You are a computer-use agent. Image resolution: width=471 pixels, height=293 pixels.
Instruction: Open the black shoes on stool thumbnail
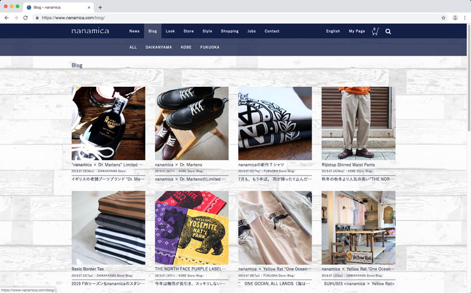tap(191, 124)
